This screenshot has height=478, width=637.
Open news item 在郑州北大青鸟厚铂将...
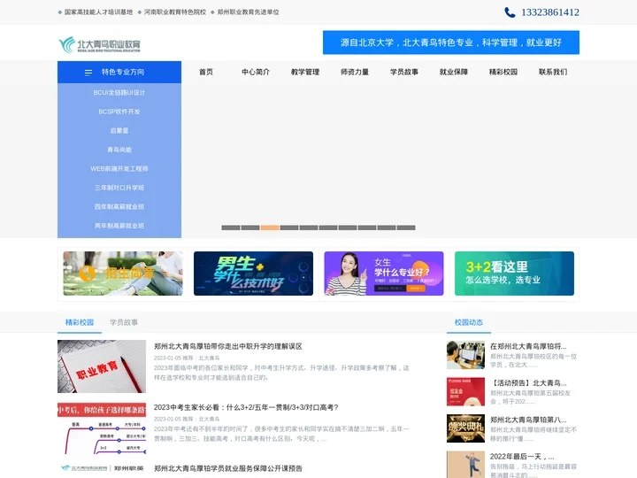pyautogui.click(x=528, y=346)
